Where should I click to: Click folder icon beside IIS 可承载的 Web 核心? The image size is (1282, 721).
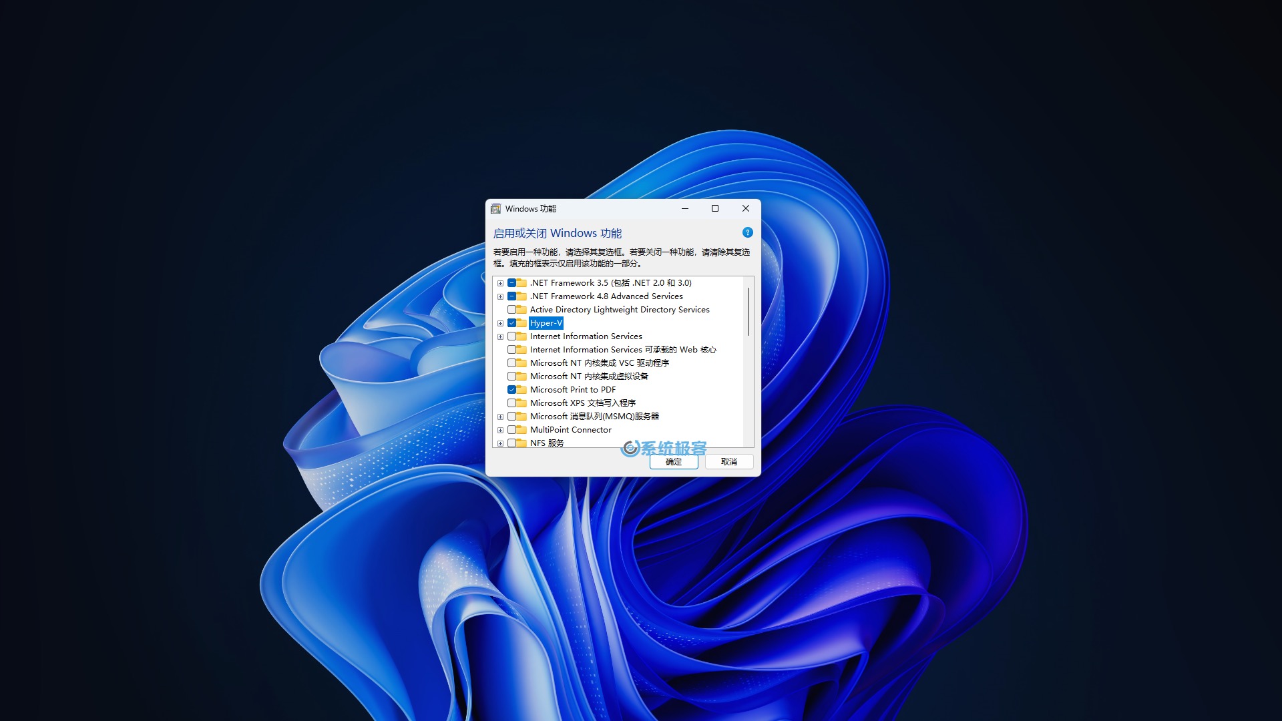521,350
